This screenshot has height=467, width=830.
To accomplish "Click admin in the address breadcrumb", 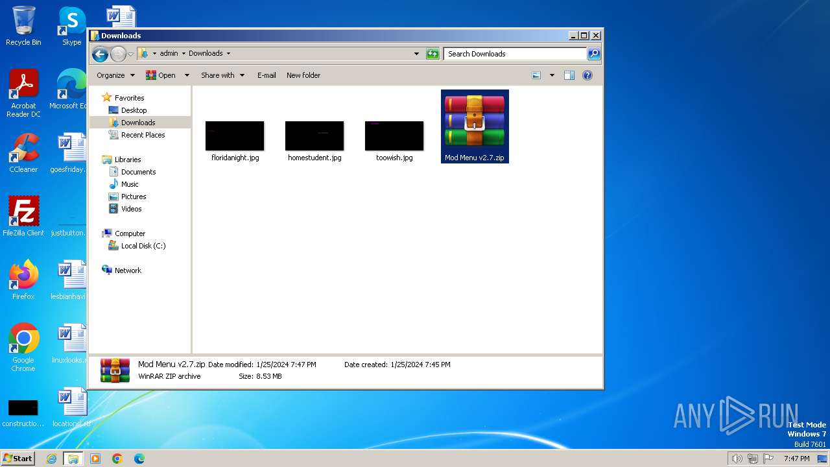I will click(169, 54).
